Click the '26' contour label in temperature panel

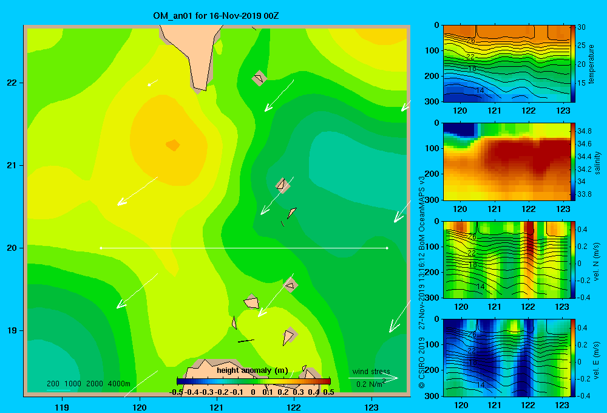click(x=471, y=40)
